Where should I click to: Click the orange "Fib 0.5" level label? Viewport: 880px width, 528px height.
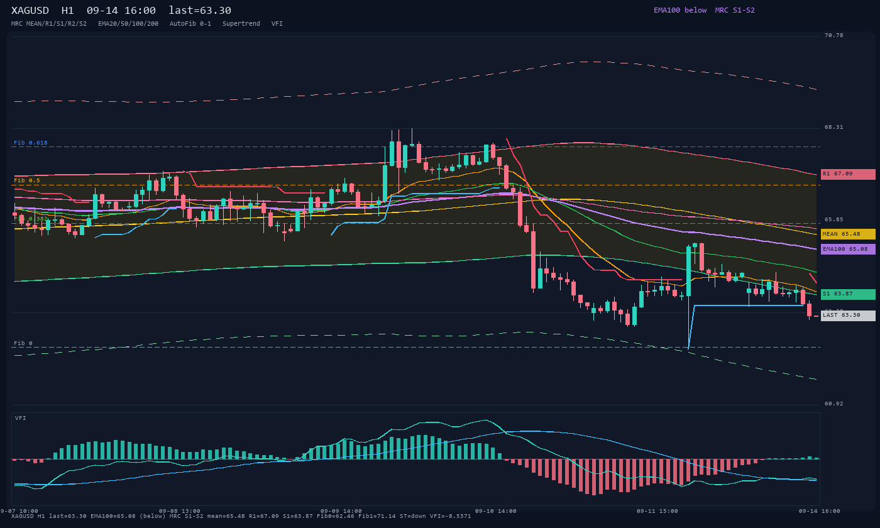pos(27,180)
